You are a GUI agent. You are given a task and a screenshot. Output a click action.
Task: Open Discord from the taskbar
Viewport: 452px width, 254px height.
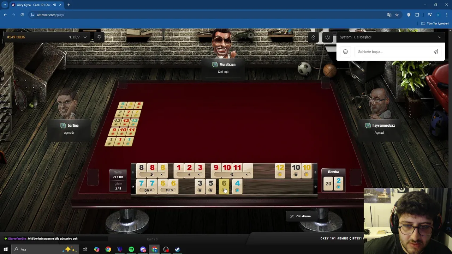pyautogui.click(x=143, y=249)
